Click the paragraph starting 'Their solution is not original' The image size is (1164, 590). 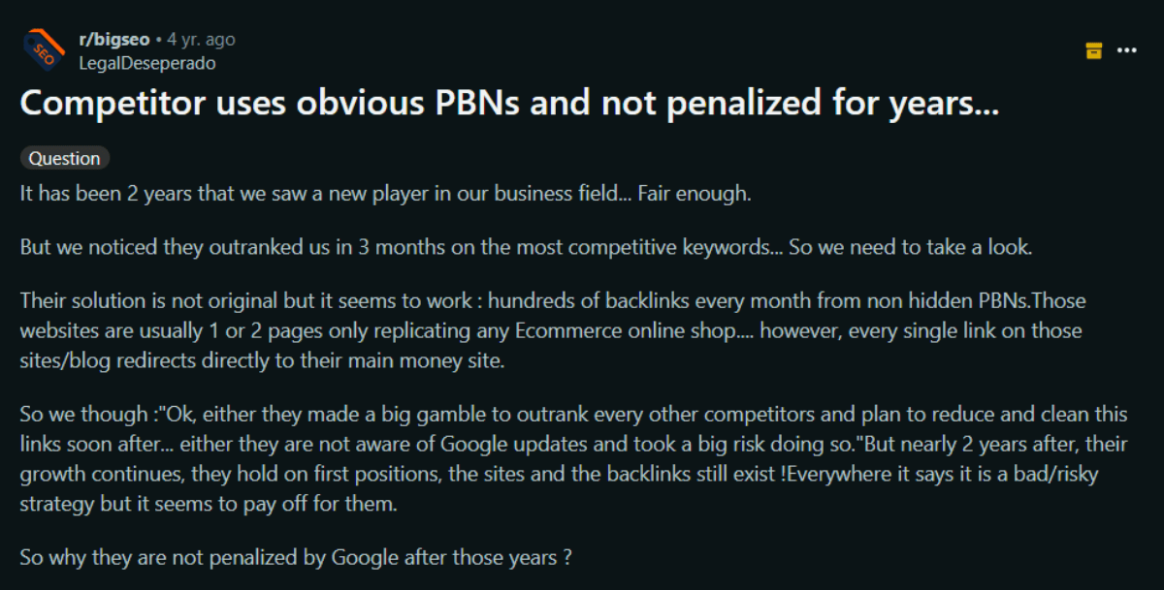[x=553, y=330]
